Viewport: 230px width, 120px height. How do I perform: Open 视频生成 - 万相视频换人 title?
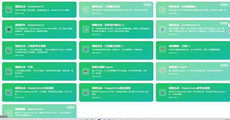pos(183,6)
